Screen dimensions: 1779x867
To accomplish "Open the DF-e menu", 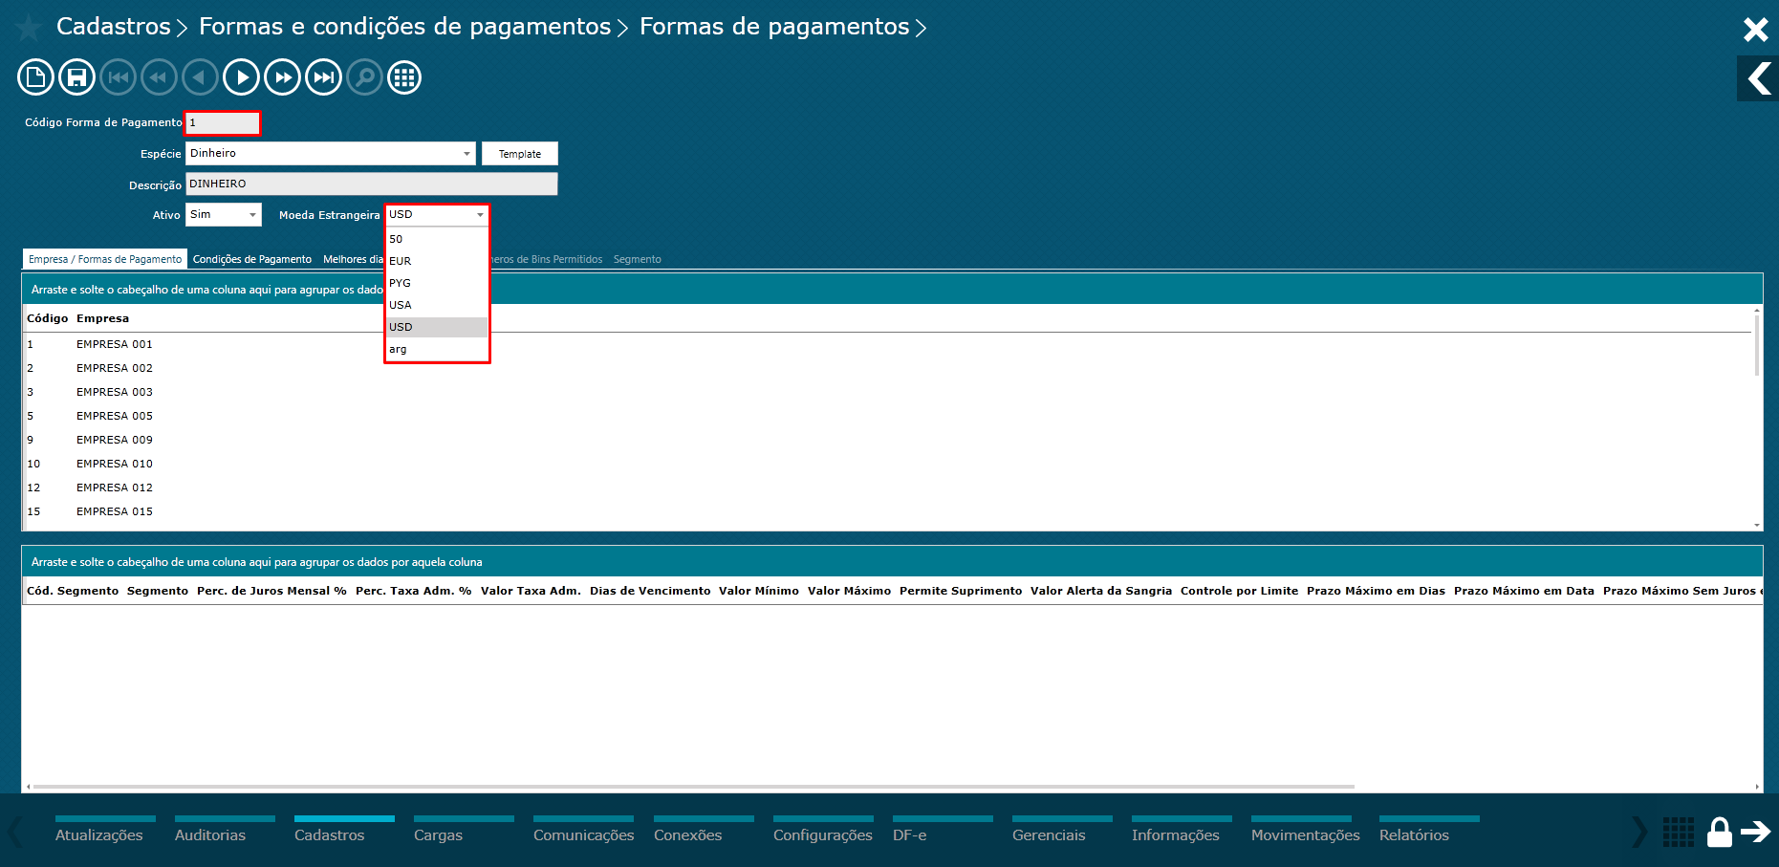I will point(943,831).
